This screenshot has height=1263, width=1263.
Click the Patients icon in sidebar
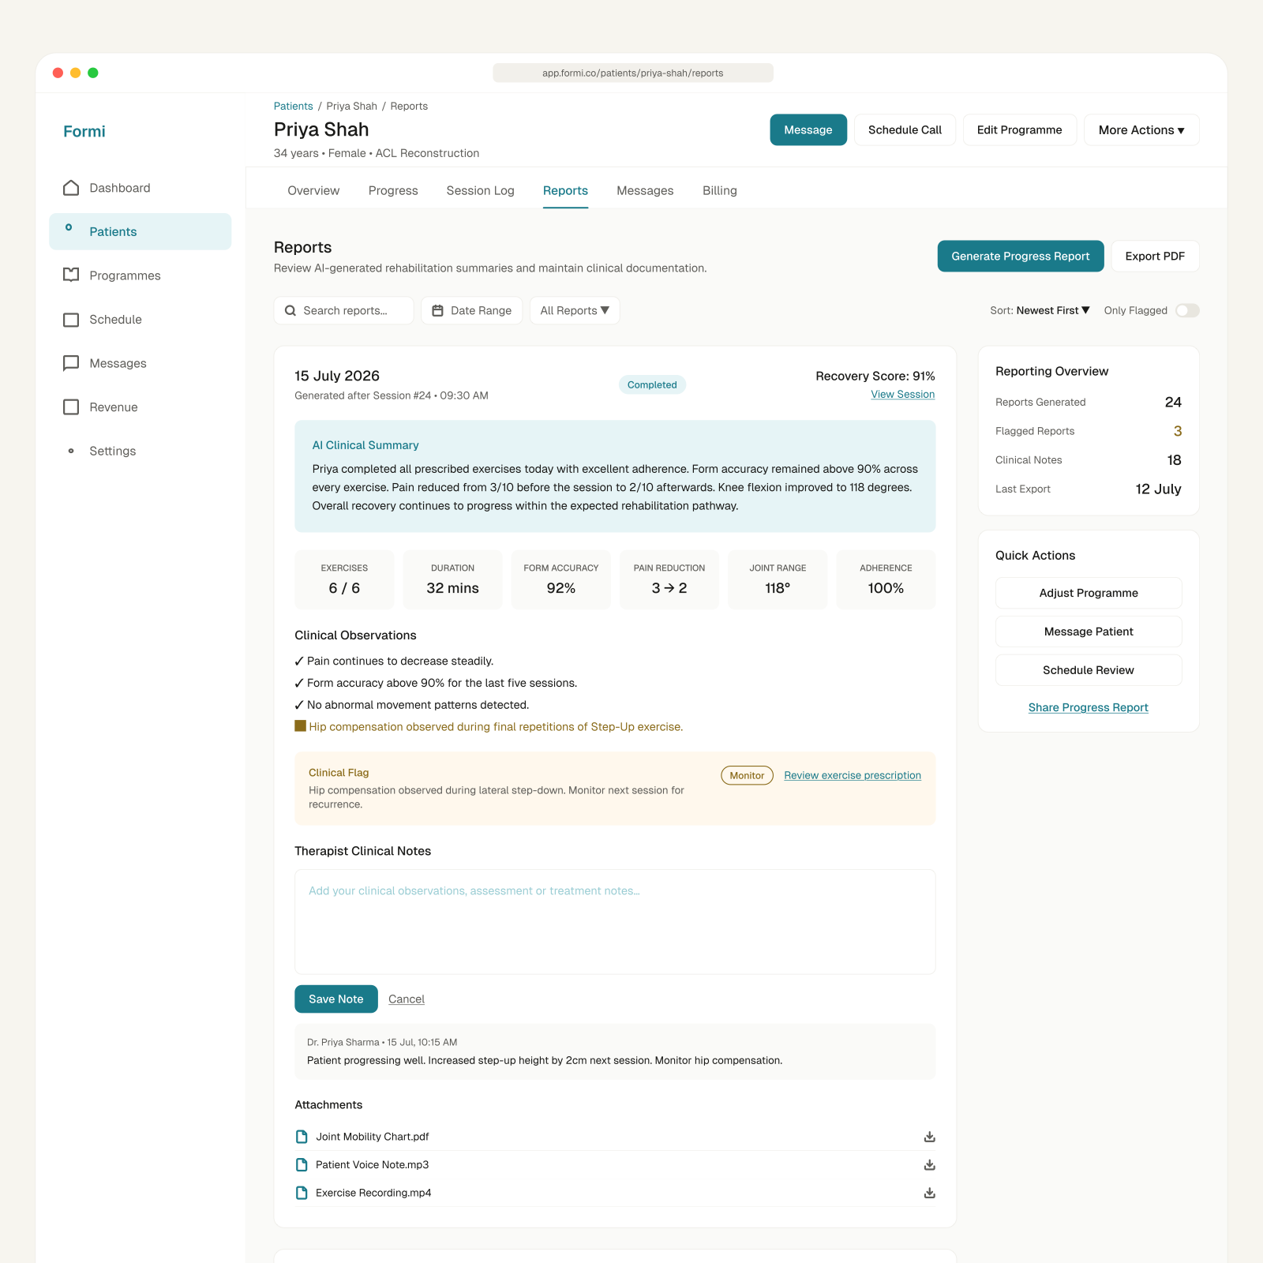tap(69, 227)
